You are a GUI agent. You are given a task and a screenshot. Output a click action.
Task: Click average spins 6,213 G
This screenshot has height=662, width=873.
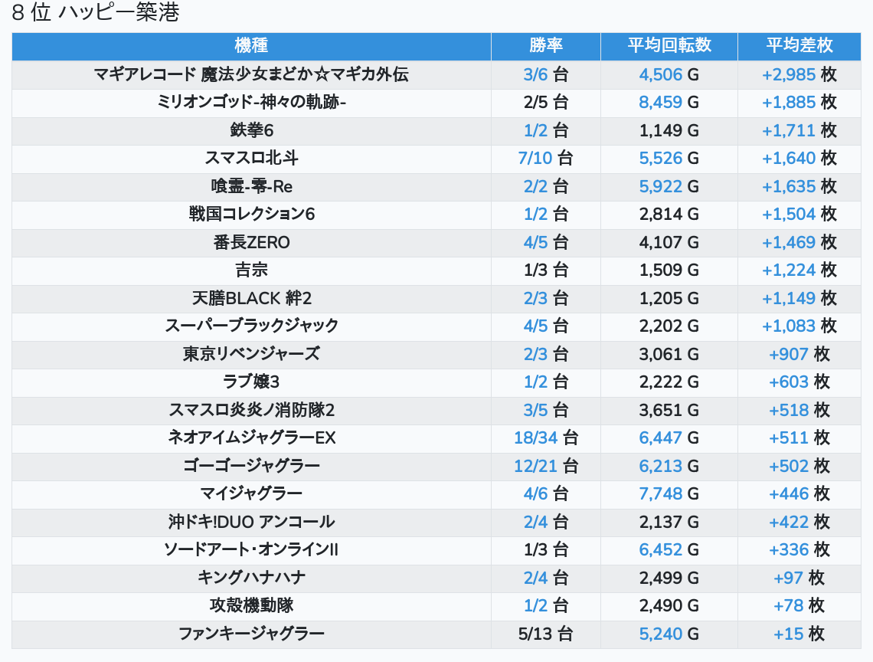click(x=669, y=466)
